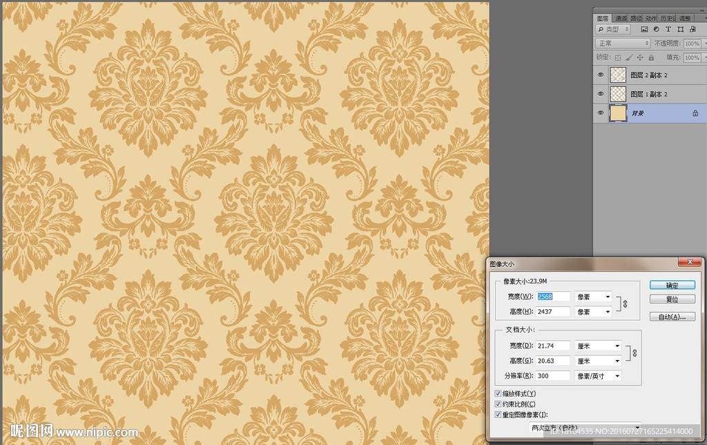Click the pixel dimensions chain link icon
Image resolution: width=707 pixels, height=445 pixels.
(x=626, y=304)
